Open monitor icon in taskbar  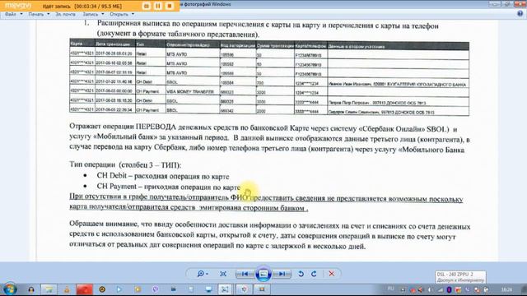click(208, 289)
